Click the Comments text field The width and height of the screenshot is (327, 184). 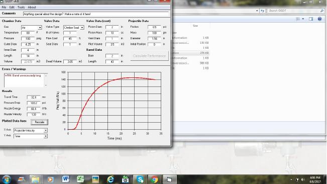click(x=96, y=14)
